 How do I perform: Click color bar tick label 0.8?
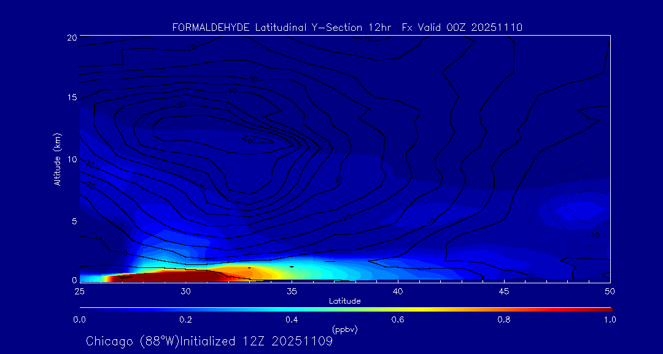tap(504, 320)
